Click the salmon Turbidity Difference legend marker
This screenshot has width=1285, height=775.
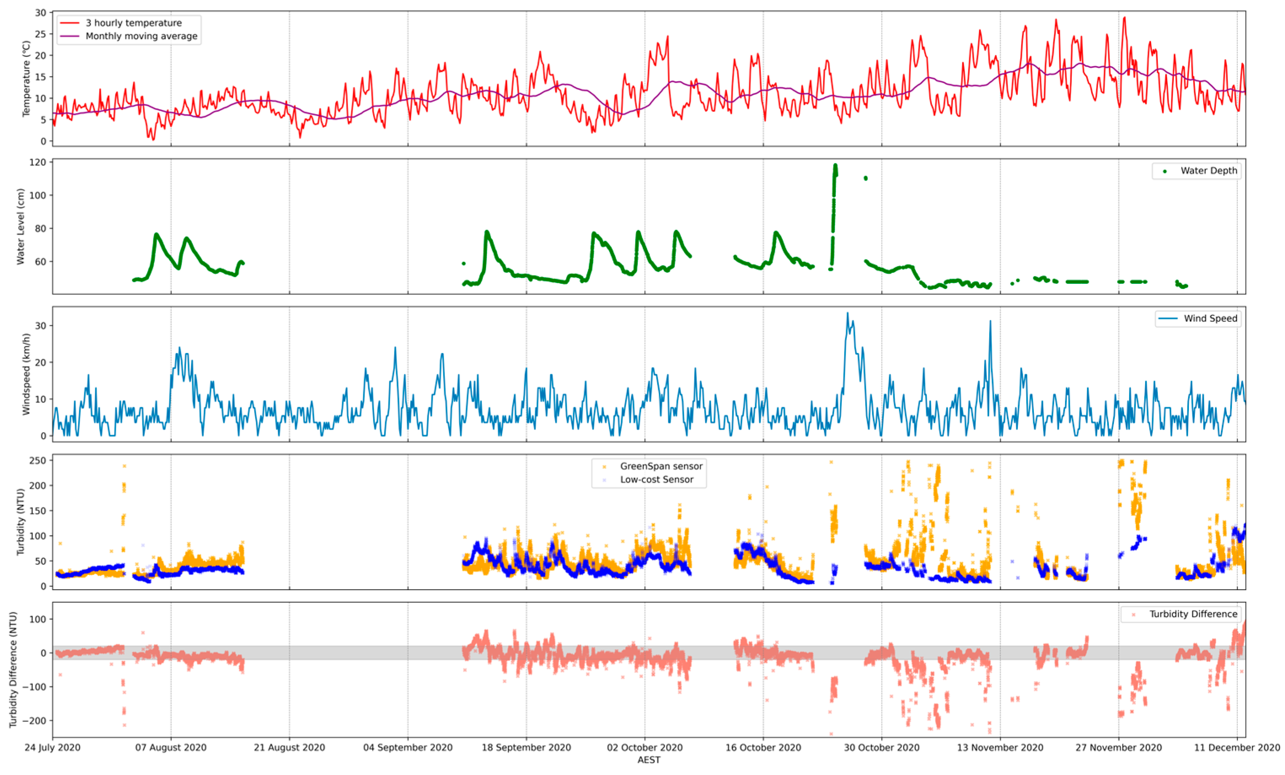1133,615
